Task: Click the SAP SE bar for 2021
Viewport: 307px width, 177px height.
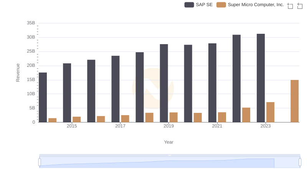Action: (x=213, y=83)
